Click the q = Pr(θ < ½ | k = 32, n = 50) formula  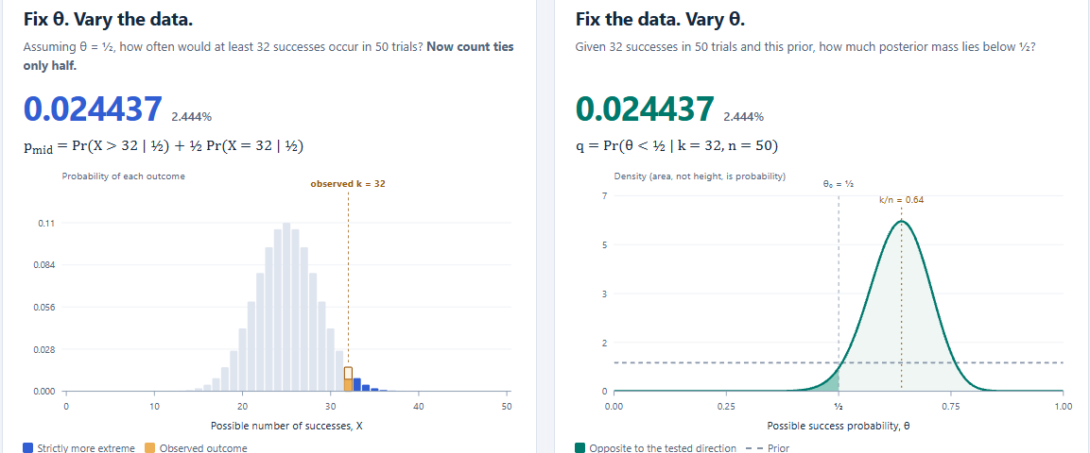(676, 145)
